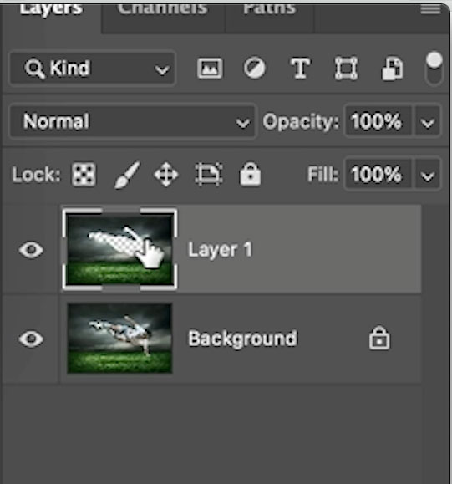Click the Opacity label
The image size is (452, 484).
tap(301, 121)
